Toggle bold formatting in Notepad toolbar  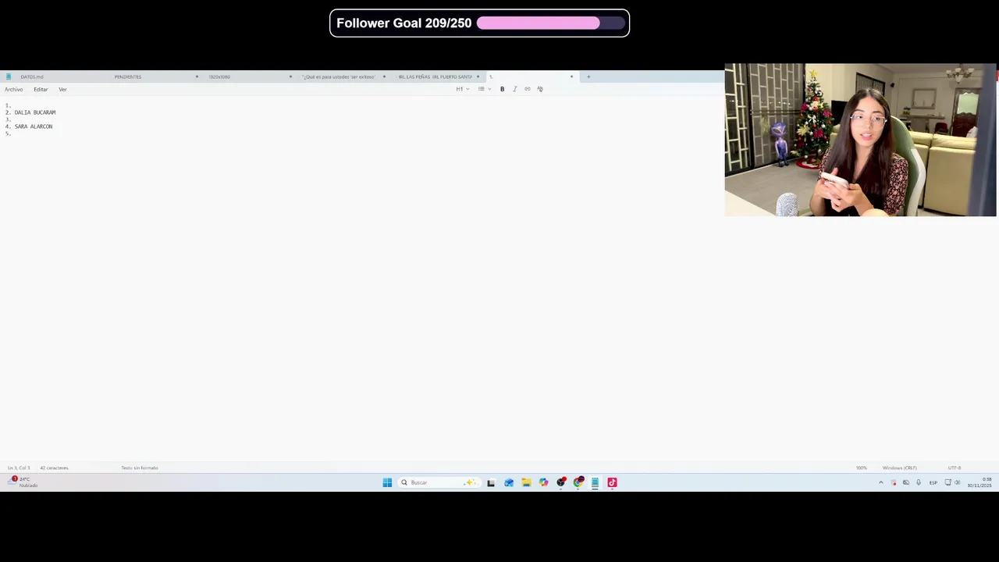point(502,89)
